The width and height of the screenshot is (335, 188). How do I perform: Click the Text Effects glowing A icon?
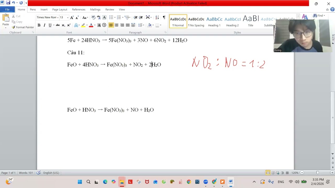pos(76,25)
